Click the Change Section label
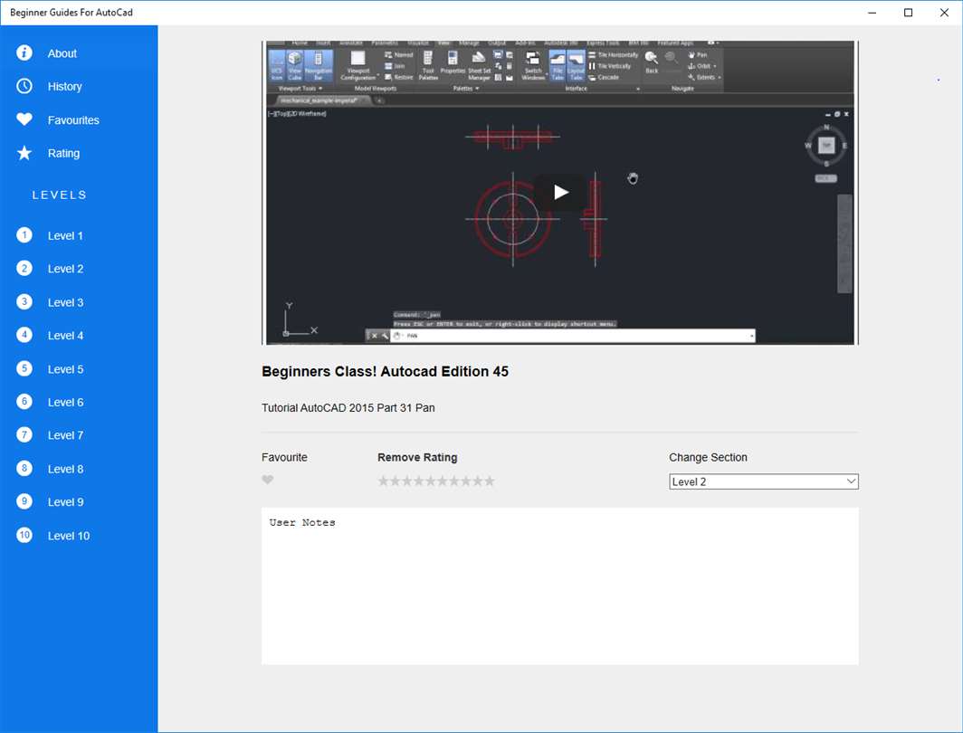963x733 pixels. tap(708, 457)
